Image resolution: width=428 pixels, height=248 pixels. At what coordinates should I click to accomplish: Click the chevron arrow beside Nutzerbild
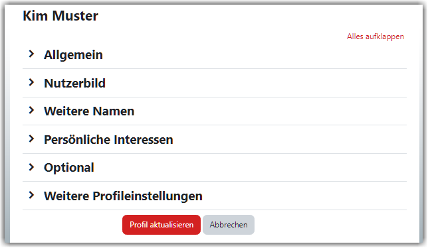(32, 82)
